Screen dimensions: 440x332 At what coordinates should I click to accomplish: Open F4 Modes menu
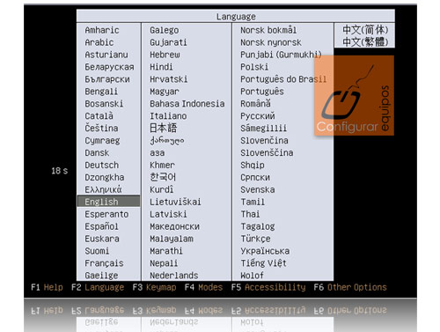pos(203,287)
